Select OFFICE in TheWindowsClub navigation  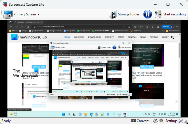coord(121,37)
